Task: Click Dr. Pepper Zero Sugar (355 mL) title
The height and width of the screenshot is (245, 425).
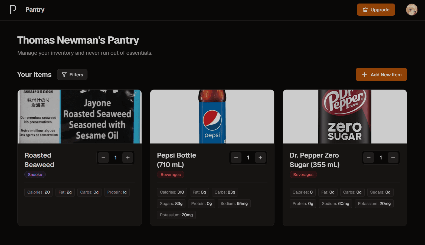Action: tap(315, 160)
